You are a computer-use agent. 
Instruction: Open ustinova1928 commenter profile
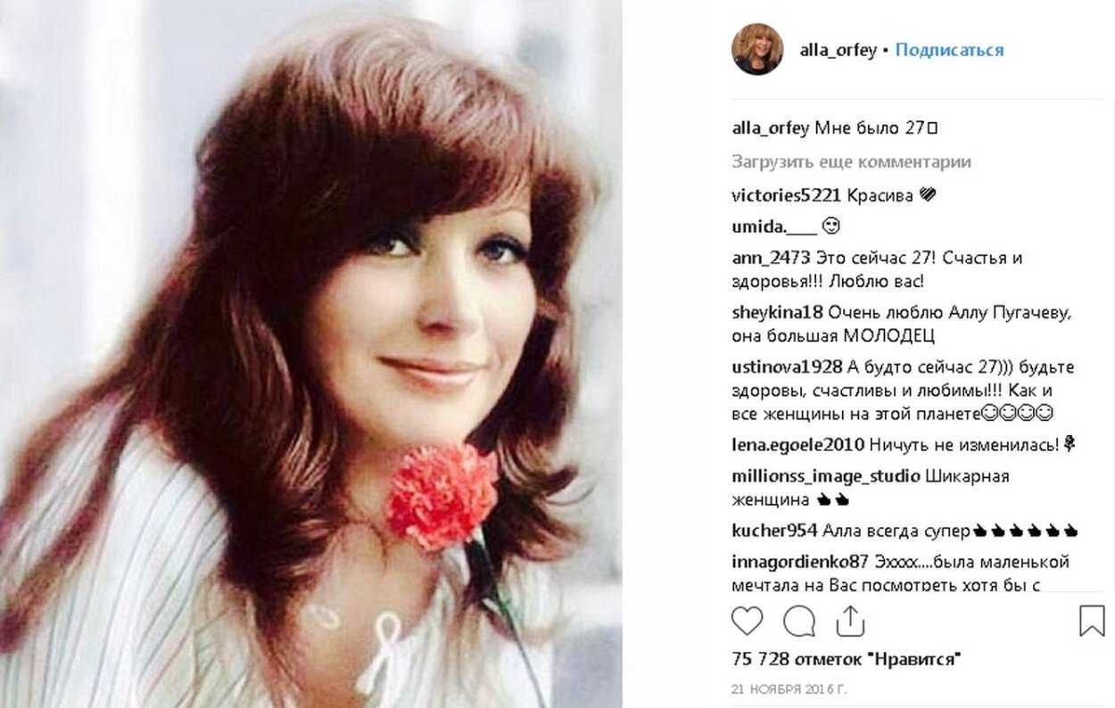click(787, 367)
